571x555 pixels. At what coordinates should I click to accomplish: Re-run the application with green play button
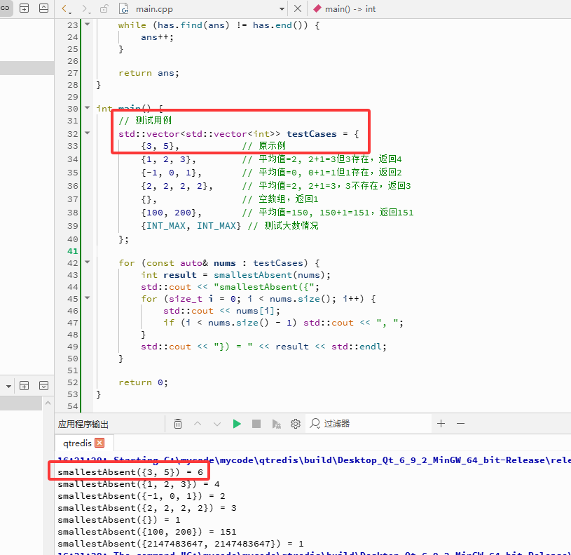coord(237,424)
